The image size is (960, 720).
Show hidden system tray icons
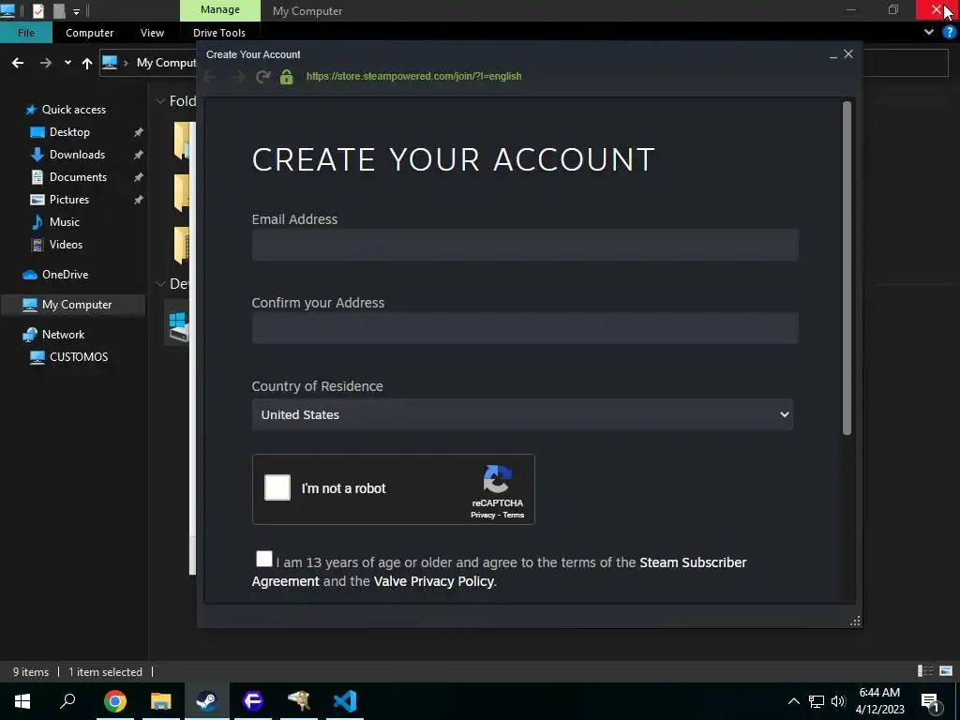click(x=793, y=701)
